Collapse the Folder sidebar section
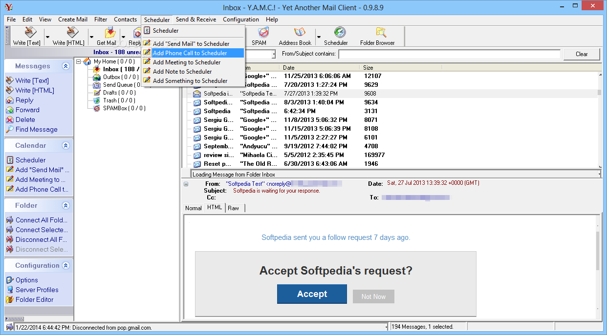 (65, 206)
